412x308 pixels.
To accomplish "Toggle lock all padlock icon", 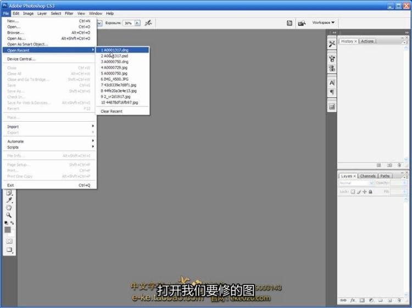I will [x=370, y=192].
